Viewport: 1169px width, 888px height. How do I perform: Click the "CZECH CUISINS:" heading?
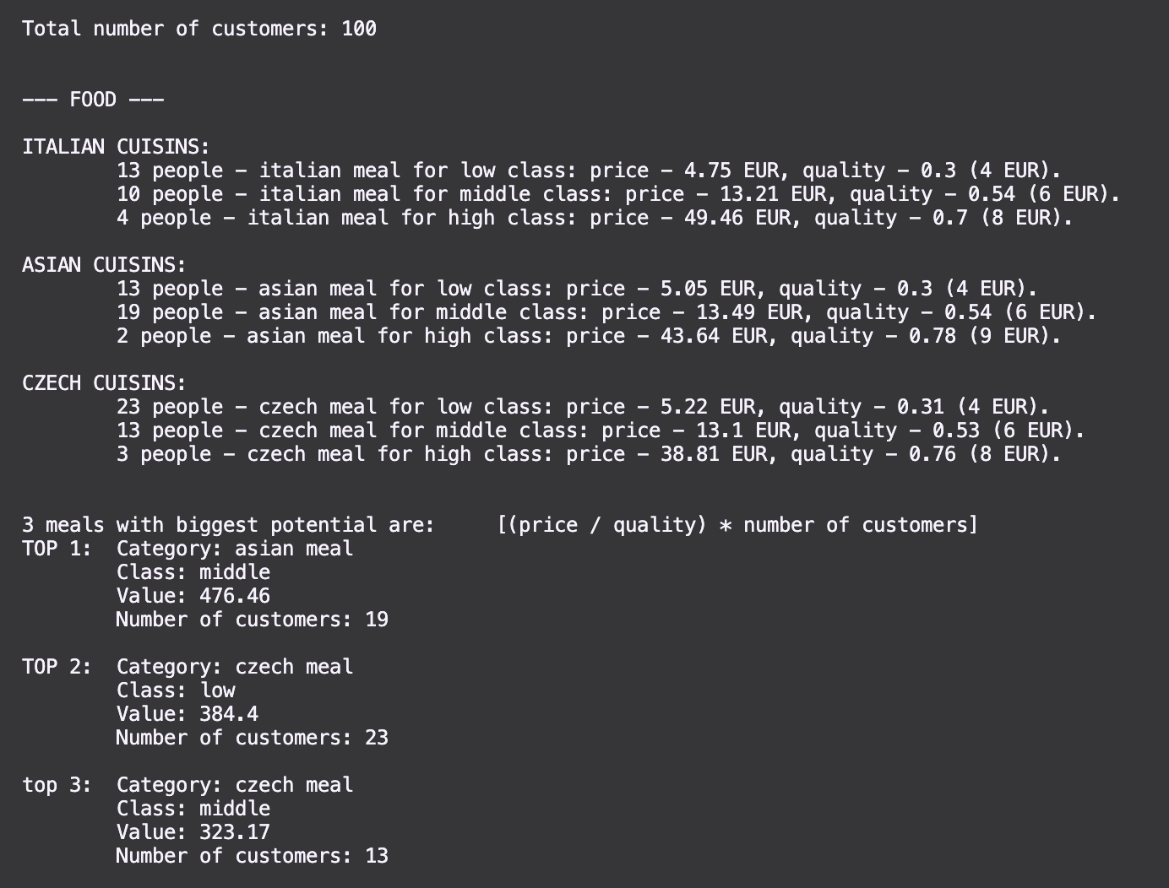click(104, 383)
